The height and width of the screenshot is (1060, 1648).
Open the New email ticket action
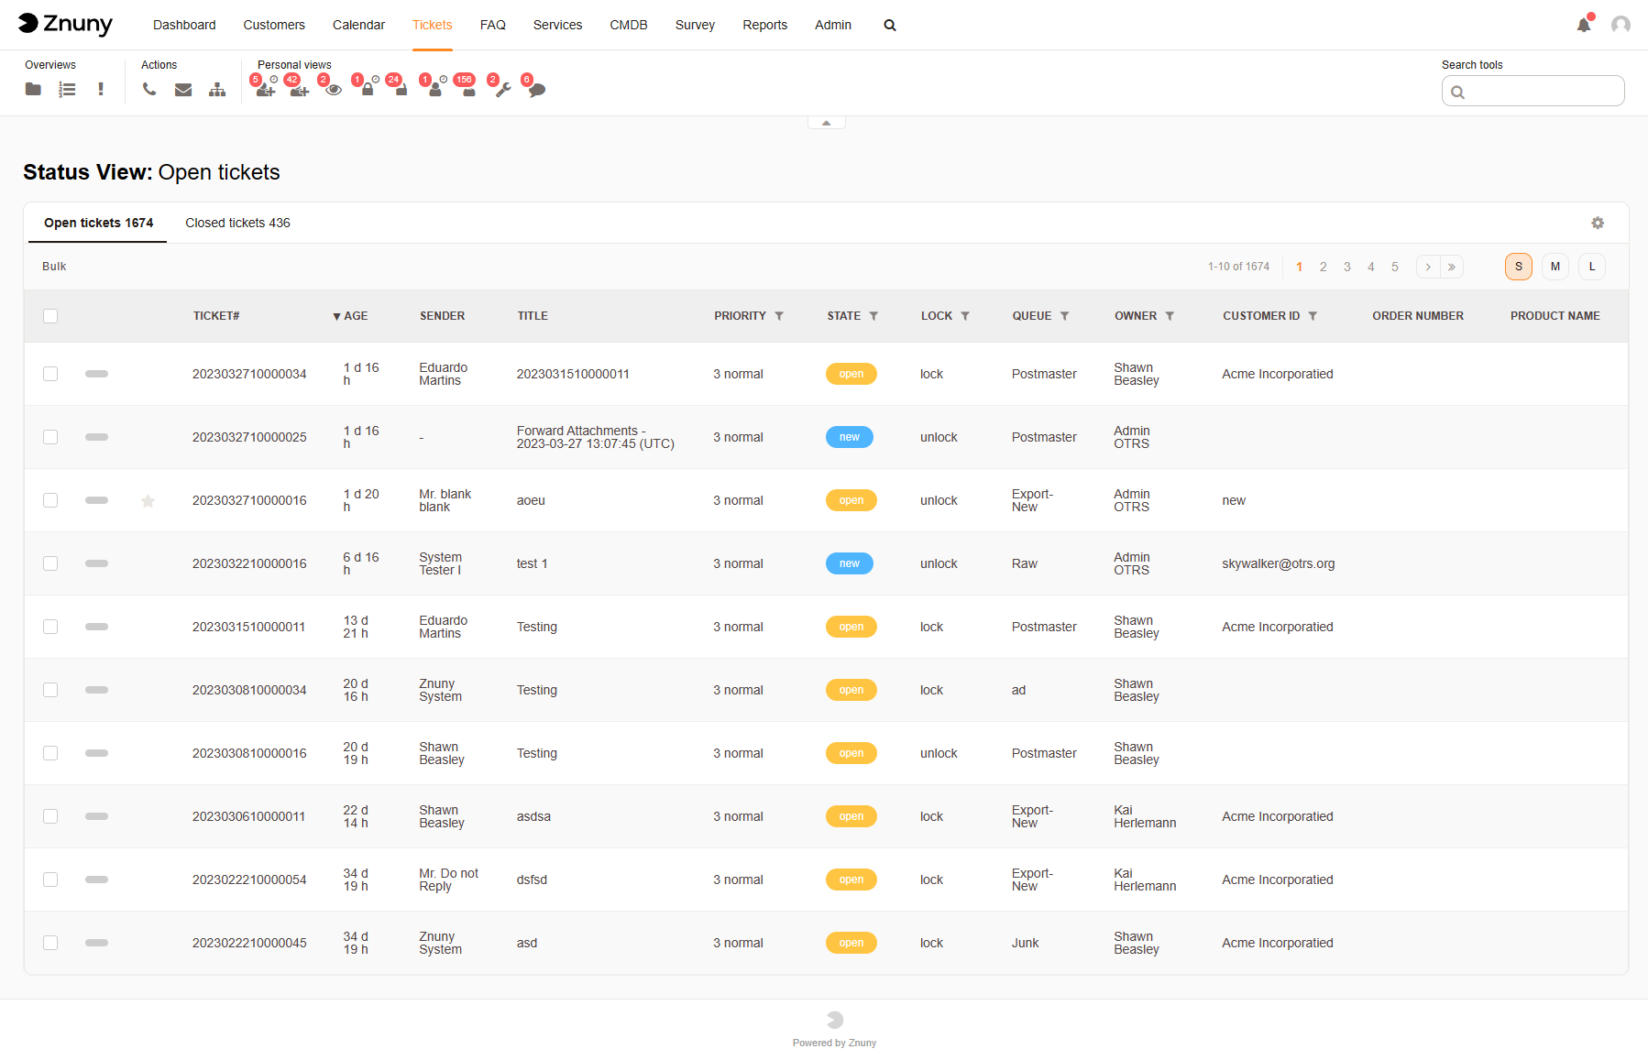point(183,89)
